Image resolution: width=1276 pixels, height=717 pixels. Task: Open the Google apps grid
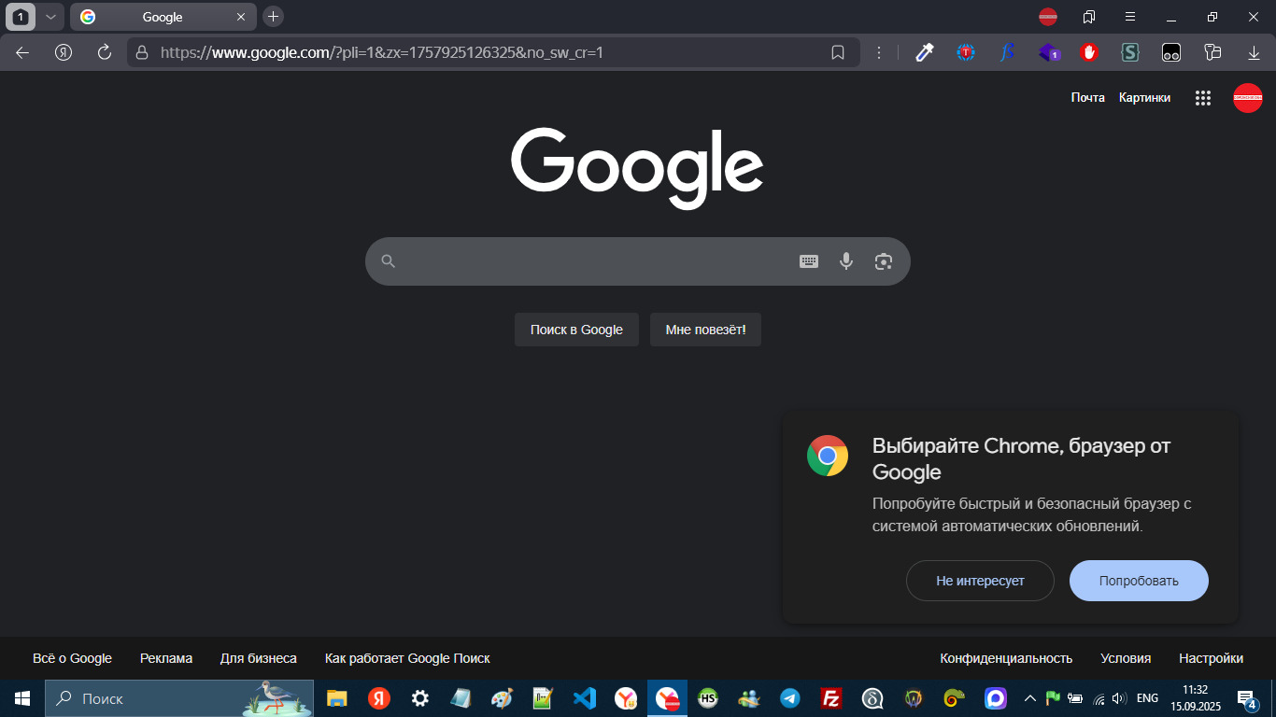pyautogui.click(x=1203, y=98)
